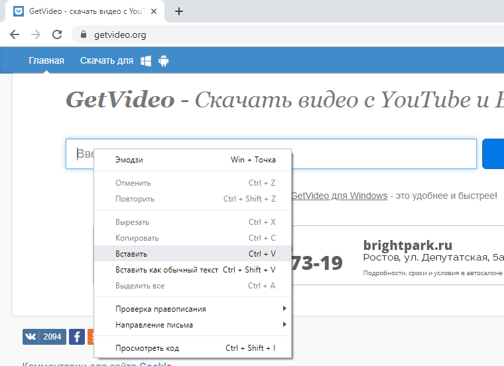Click the browser back arrow
The height and width of the screenshot is (366, 504).
click(x=15, y=34)
